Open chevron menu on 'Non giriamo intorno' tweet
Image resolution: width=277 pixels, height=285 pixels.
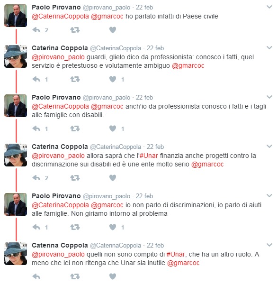point(269,195)
